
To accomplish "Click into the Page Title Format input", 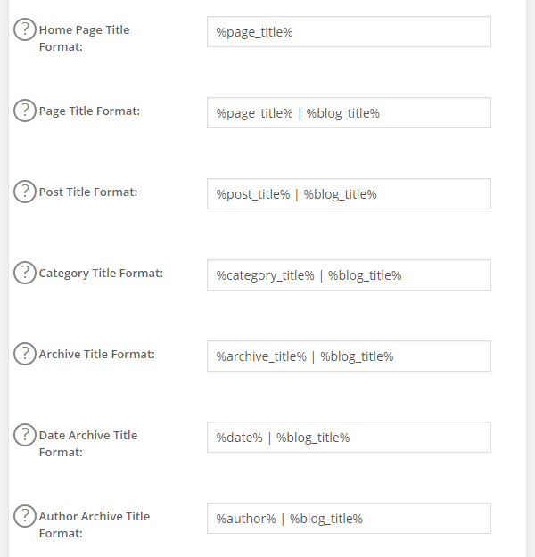I will pos(349,113).
